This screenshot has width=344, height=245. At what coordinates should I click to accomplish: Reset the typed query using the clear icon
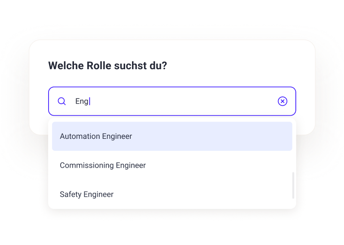(x=283, y=101)
